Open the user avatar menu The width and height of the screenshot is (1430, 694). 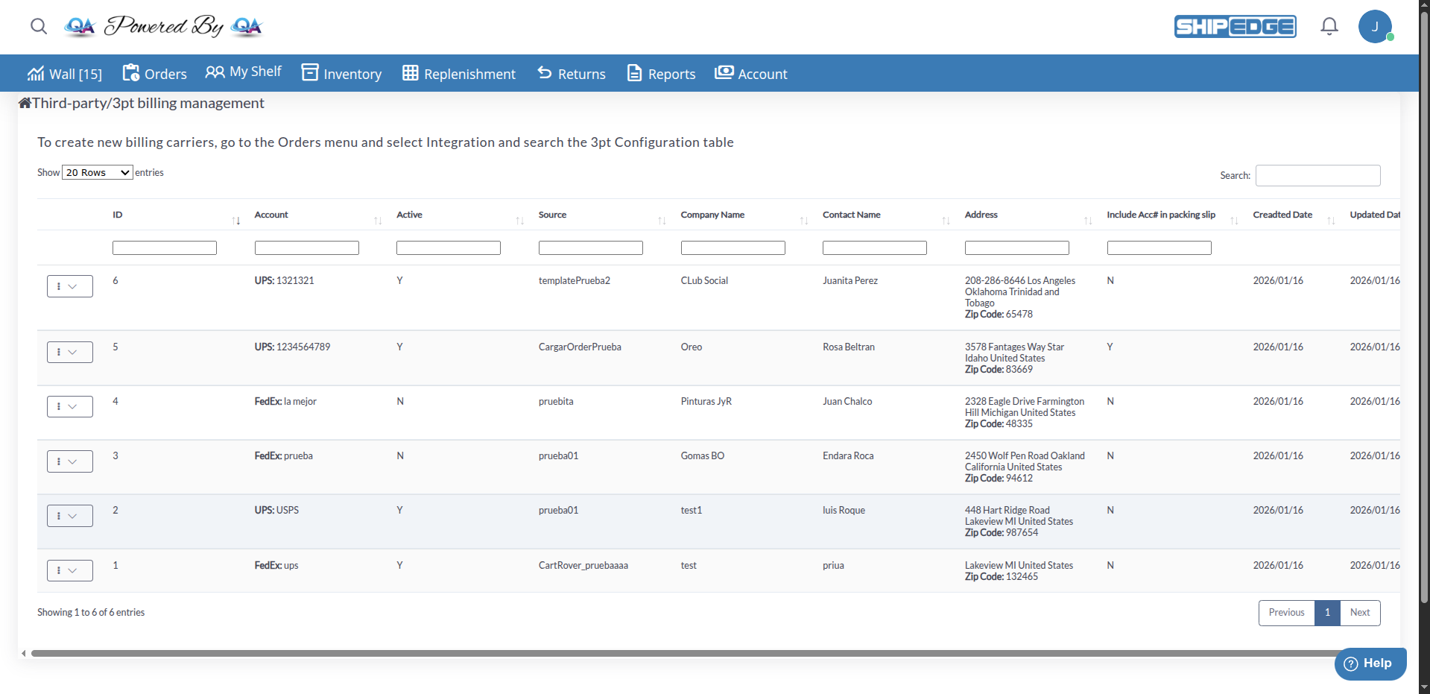point(1376,26)
